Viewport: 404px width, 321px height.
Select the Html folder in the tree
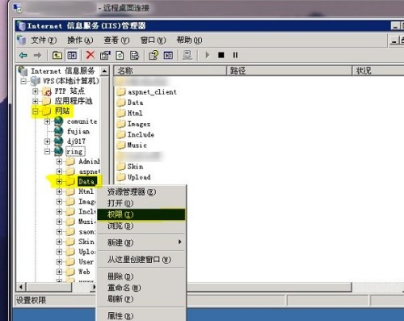[x=86, y=192]
